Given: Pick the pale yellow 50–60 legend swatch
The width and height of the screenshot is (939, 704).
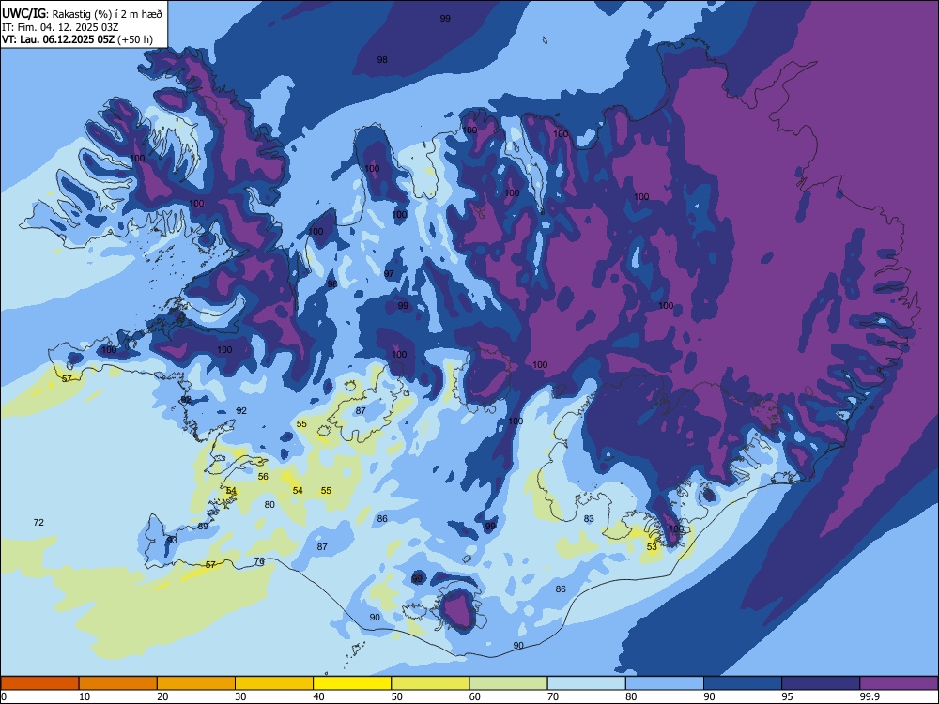Looking at the screenshot, I should [x=431, y=683].
